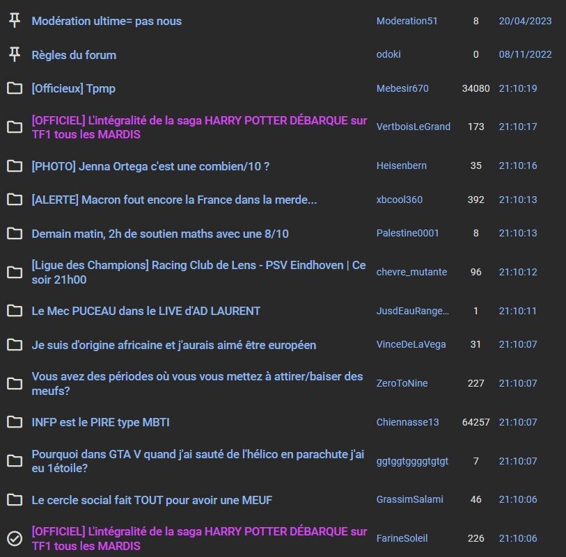The image size is (566, 557).
Task: View author profile Moderation51
Action: click(407, 21)
